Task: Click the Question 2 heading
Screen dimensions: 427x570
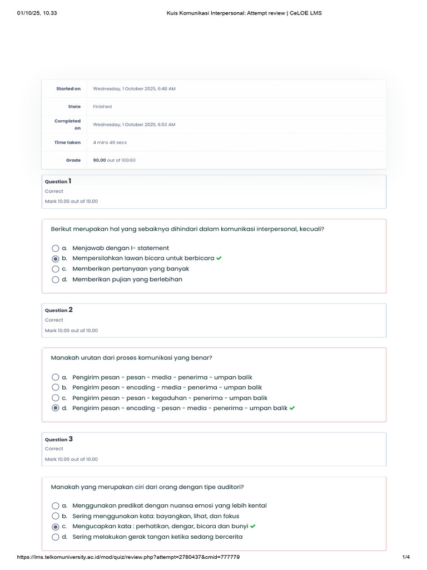Action: [x=58, y=310]
